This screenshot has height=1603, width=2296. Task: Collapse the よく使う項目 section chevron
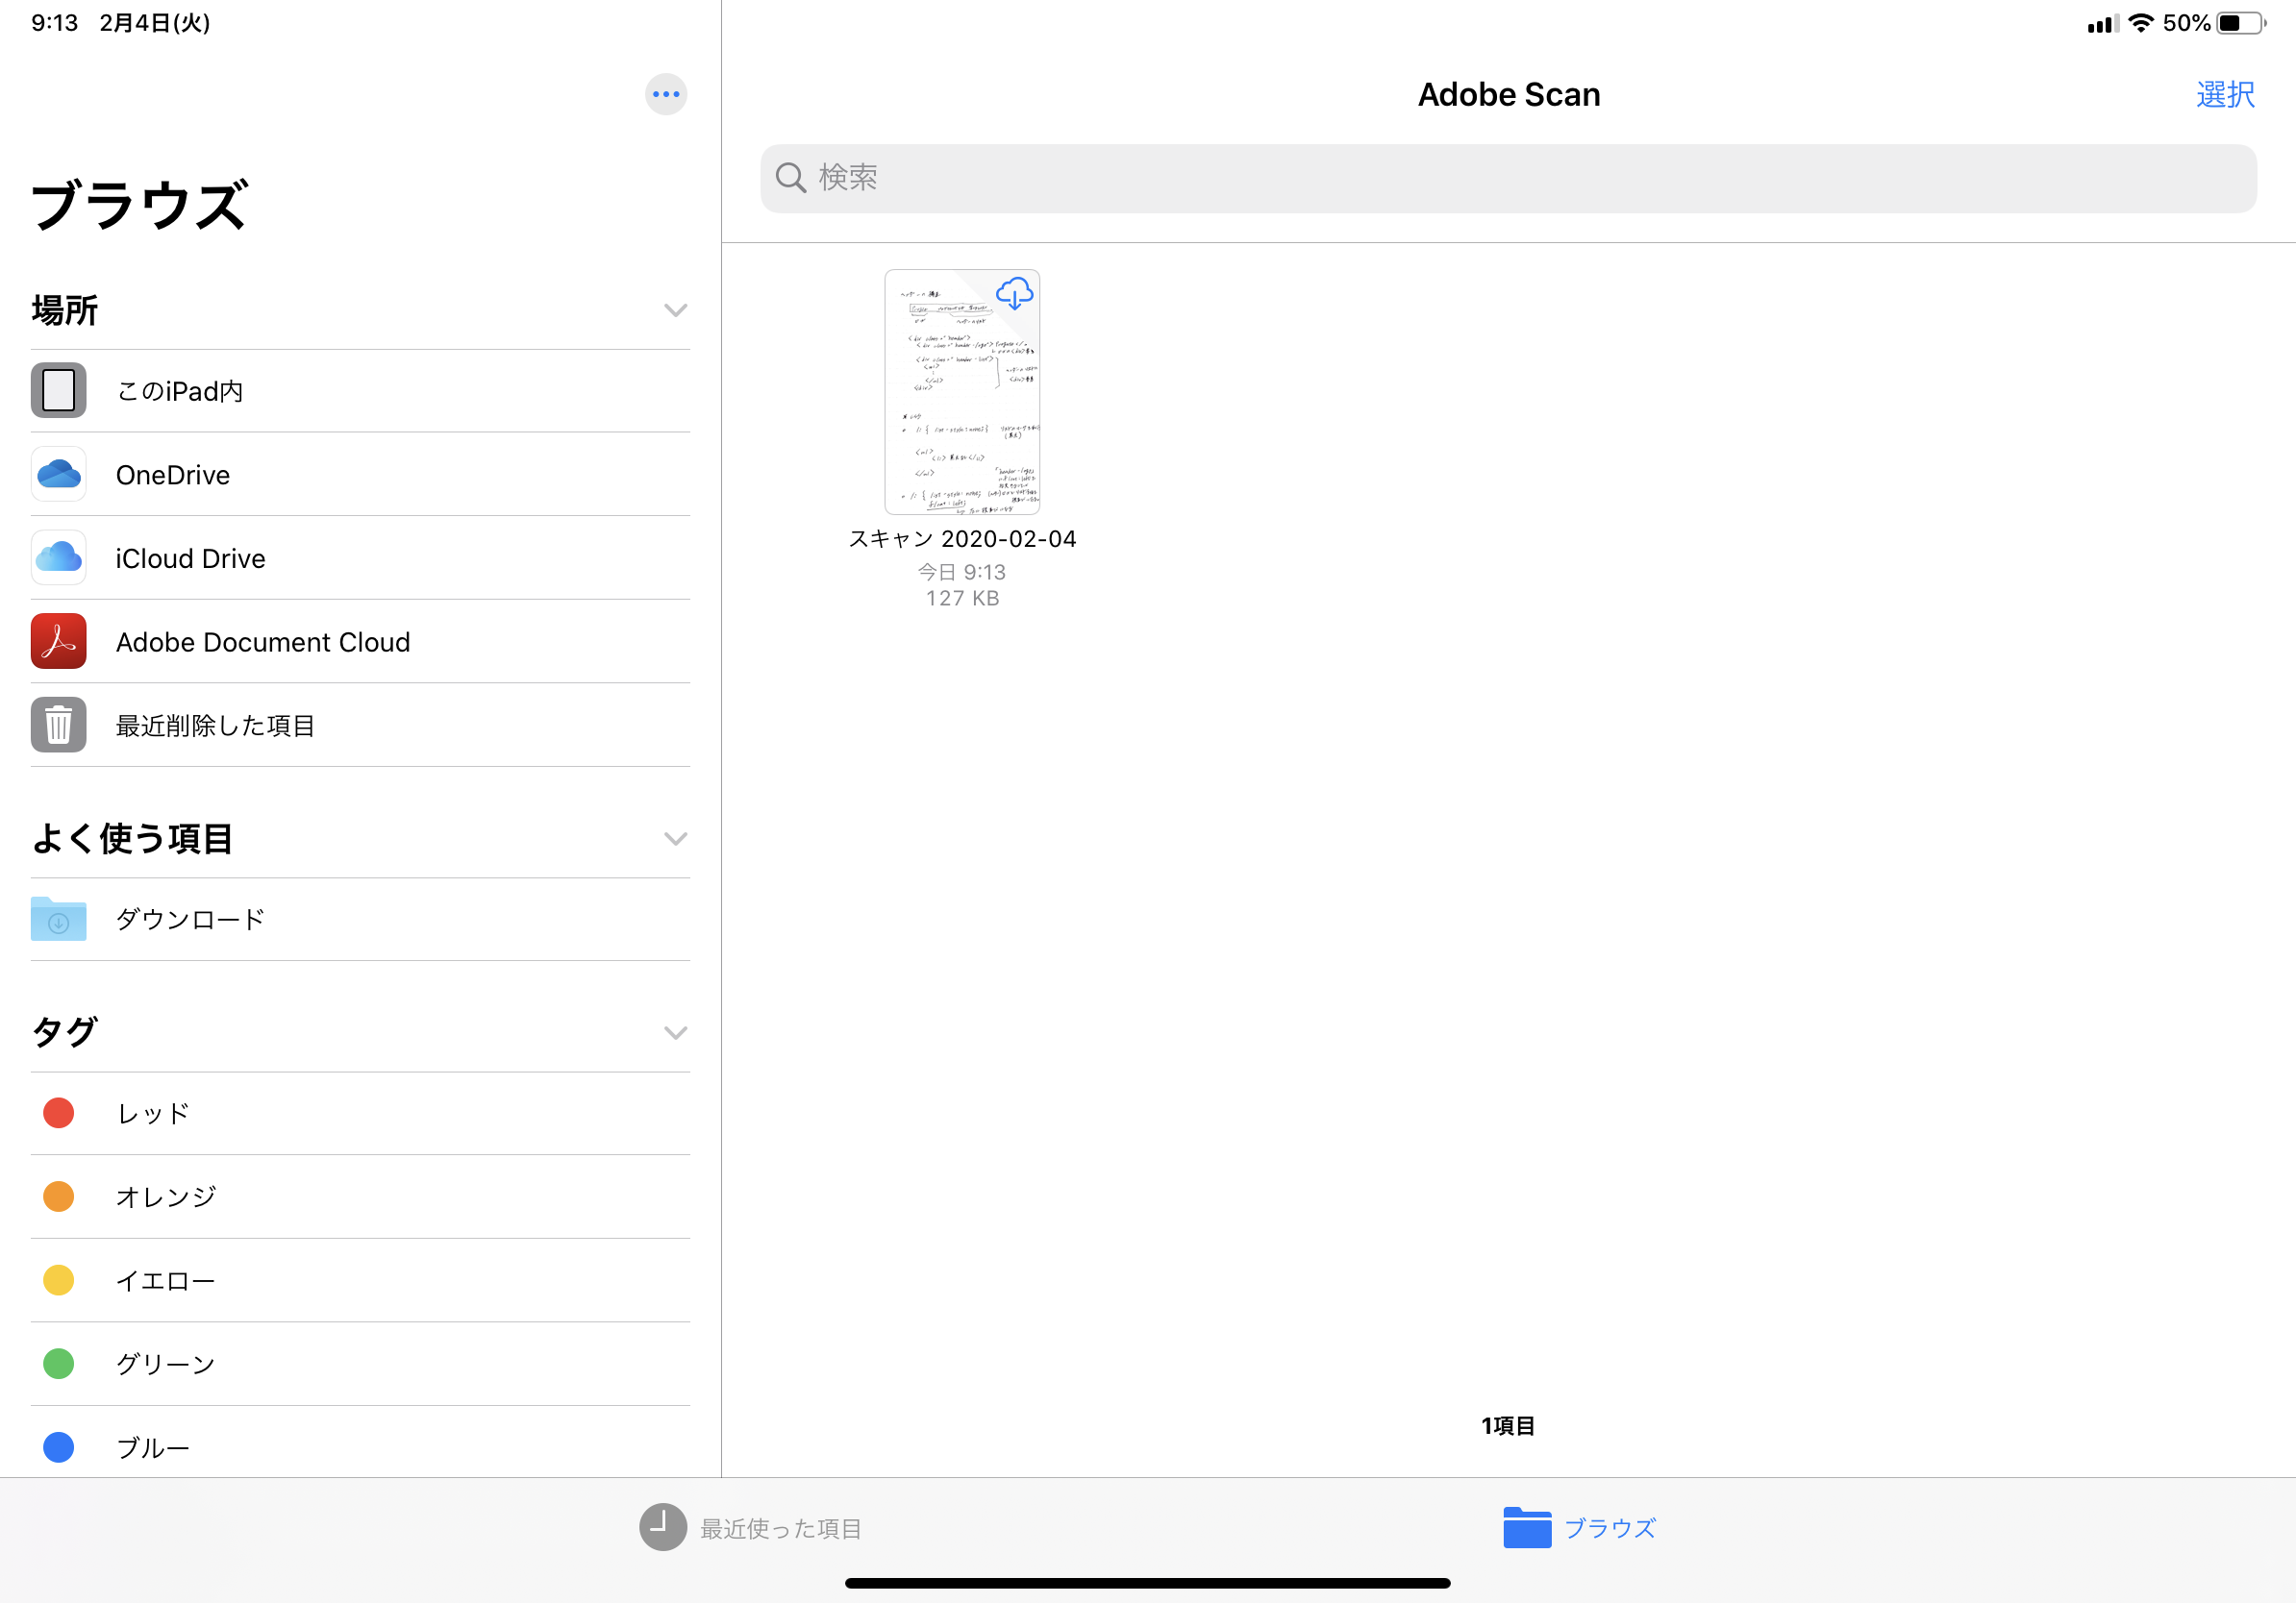tap(676, 838)
